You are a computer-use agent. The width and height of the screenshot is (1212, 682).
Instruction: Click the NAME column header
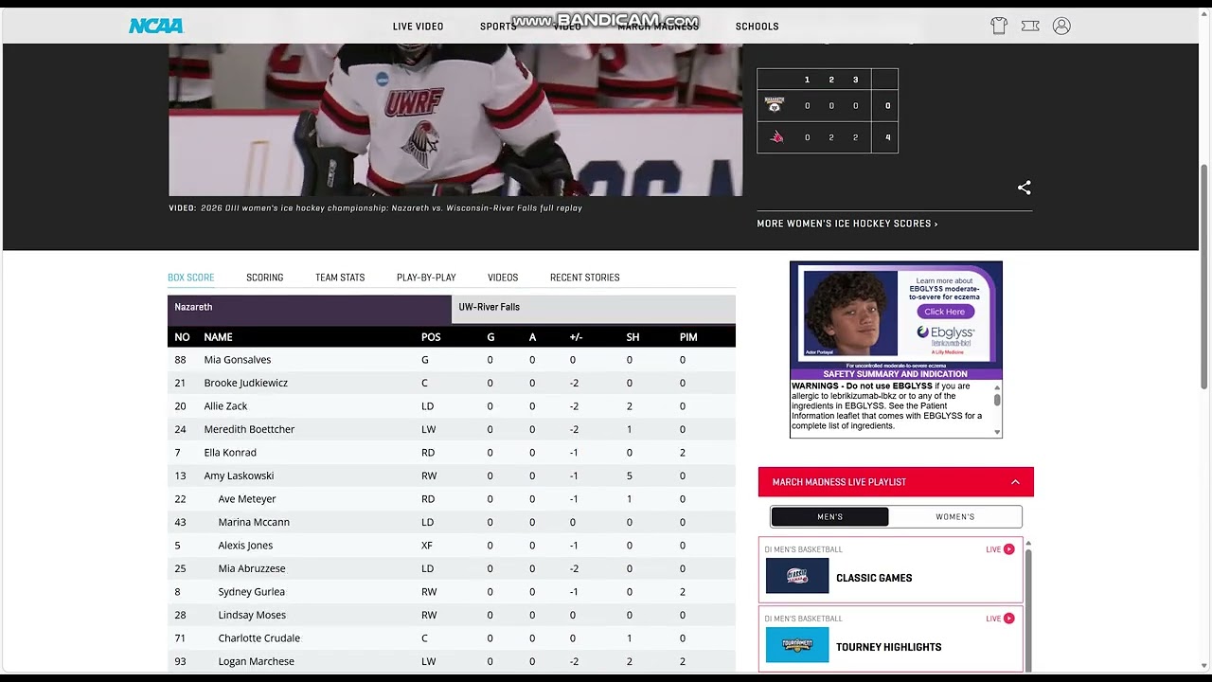coord(218,337)
